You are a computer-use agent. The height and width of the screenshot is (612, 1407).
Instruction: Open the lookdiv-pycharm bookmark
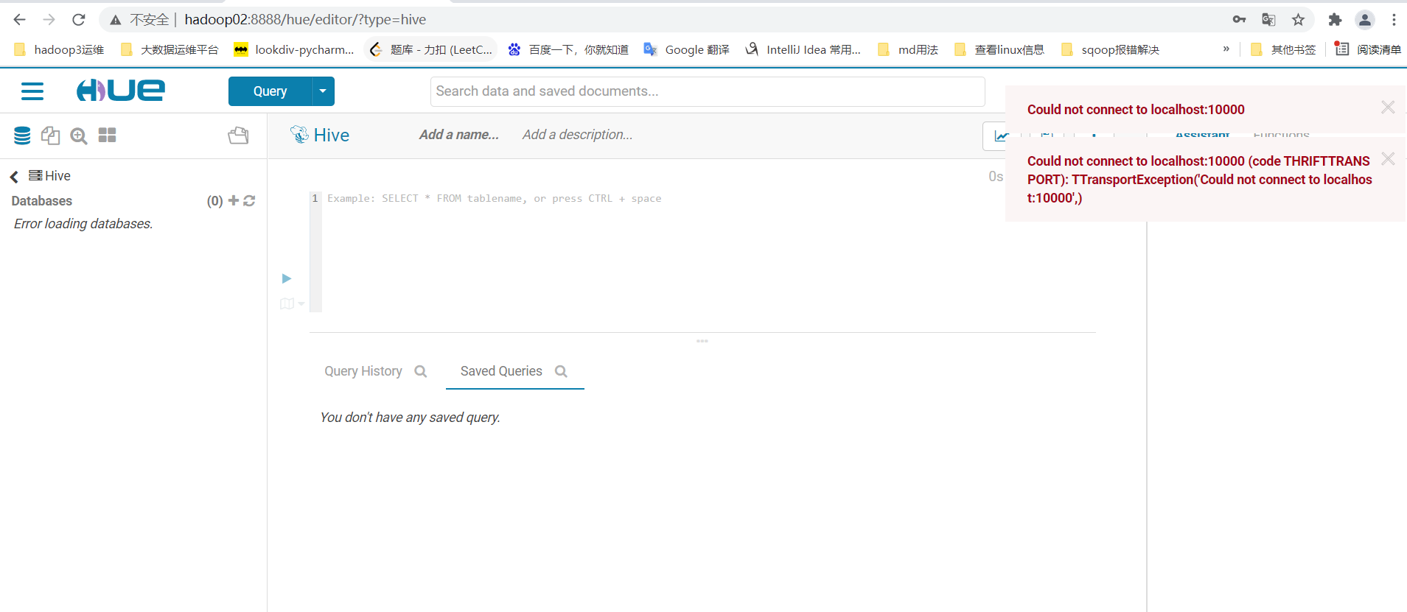[294, 49]
